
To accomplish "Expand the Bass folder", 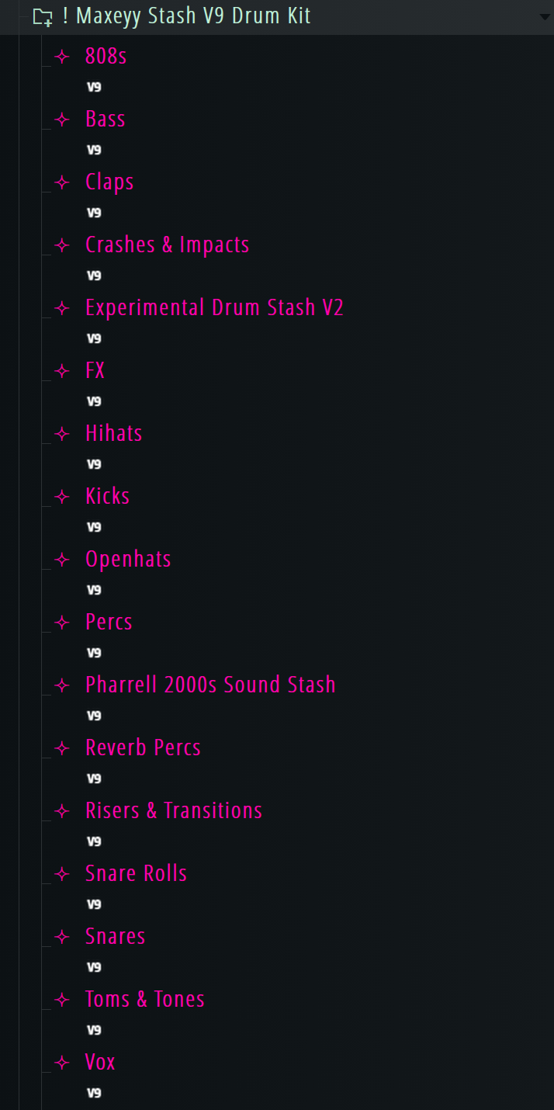I will (105, 120).
